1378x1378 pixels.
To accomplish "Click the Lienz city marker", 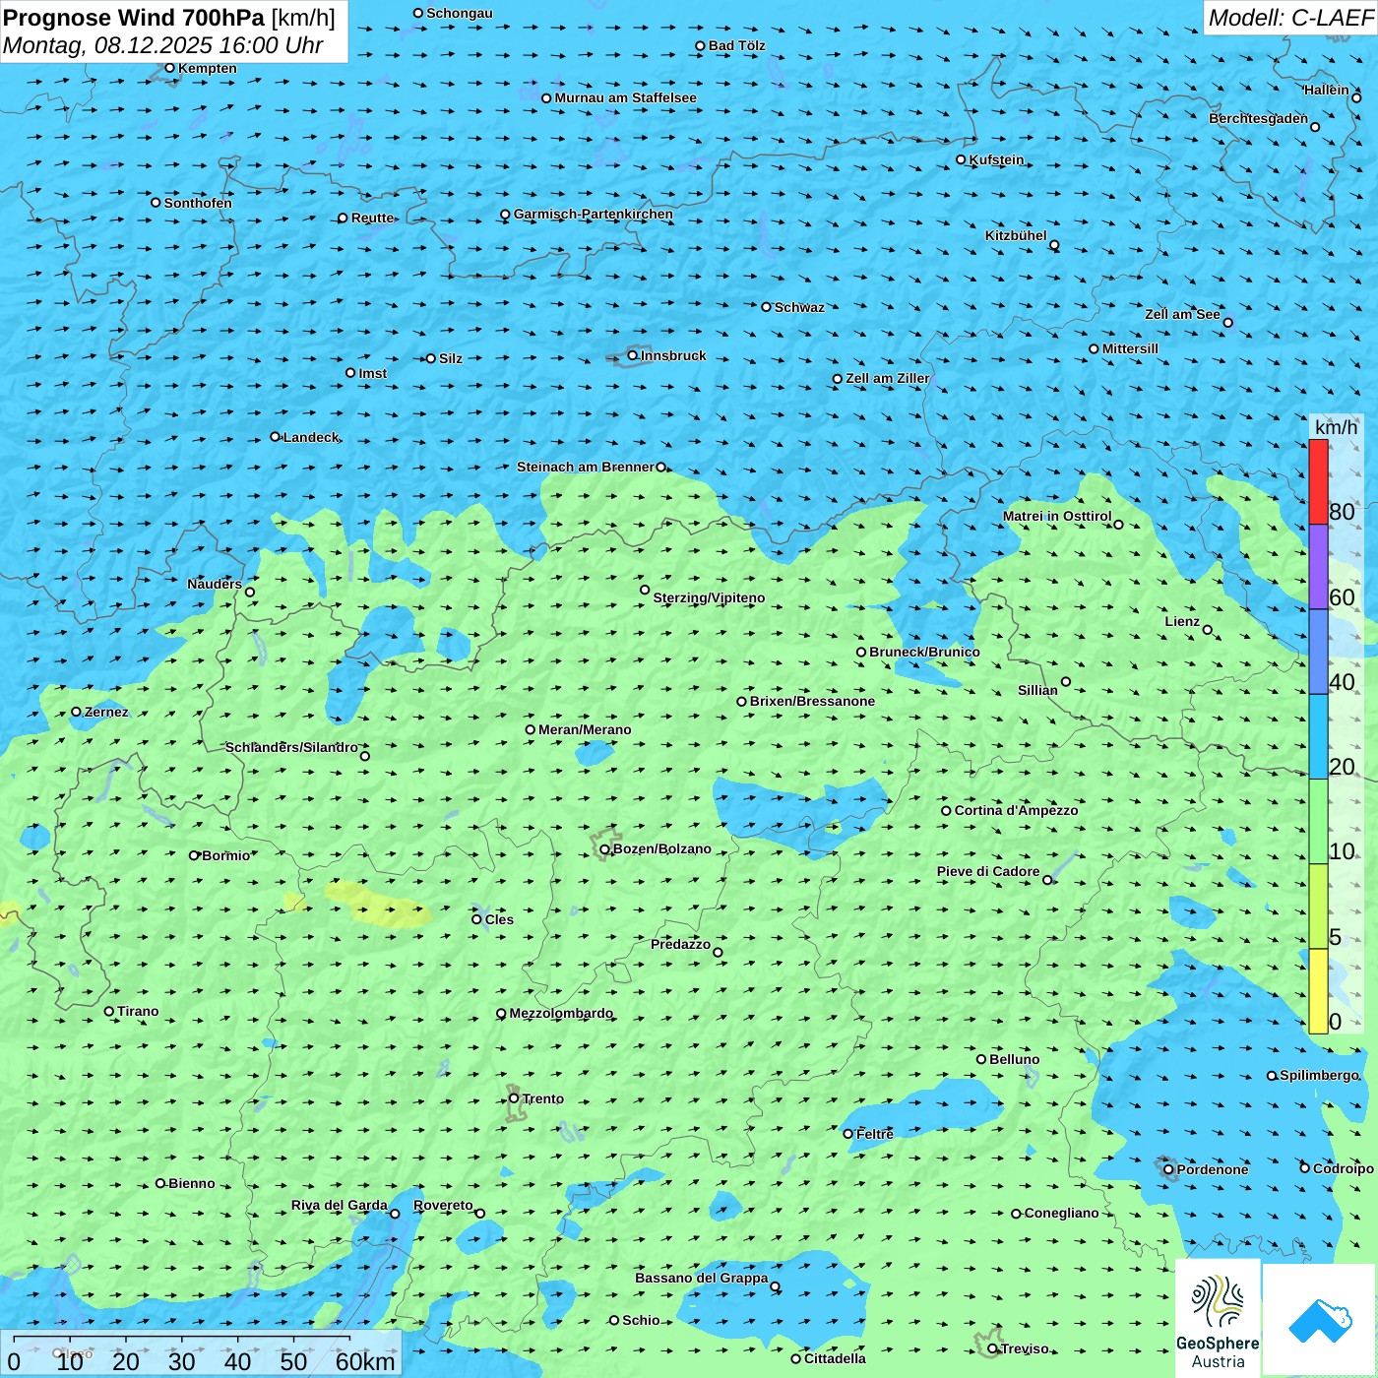I will pos(1208,630).
